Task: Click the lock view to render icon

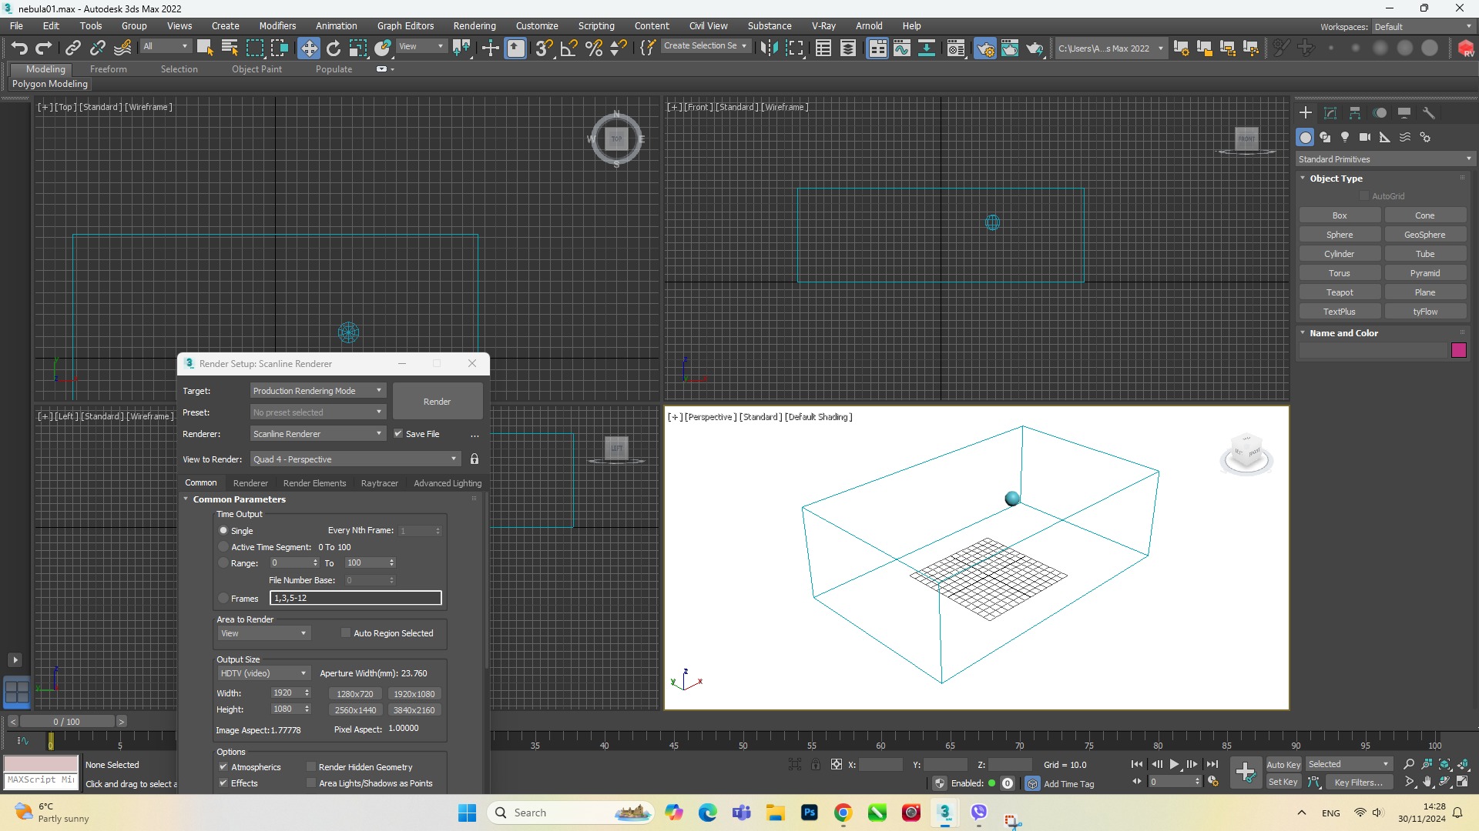Action: [x=475, y=459]
